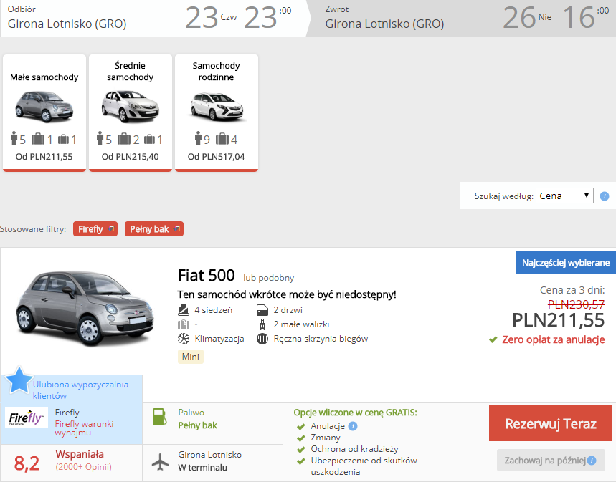Remove the Pełny bak filter tag

pyautogui.click(x=177, y=229)
